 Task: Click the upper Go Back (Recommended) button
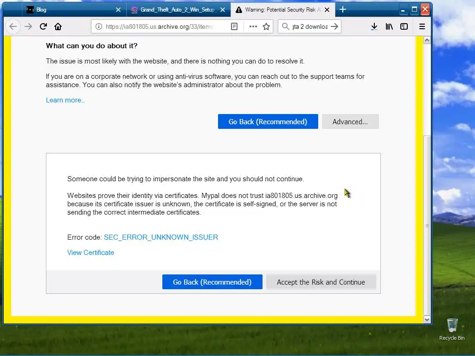(268, 121)
